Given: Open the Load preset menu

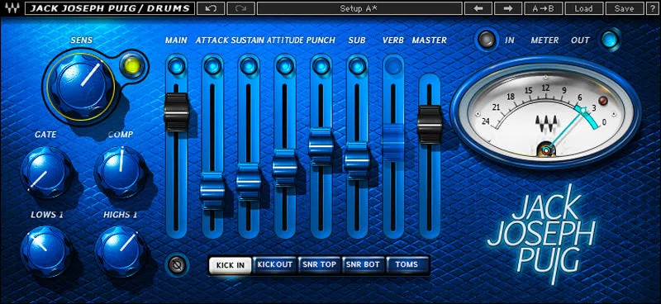Looking at the screenshot, I should (583, 8).
